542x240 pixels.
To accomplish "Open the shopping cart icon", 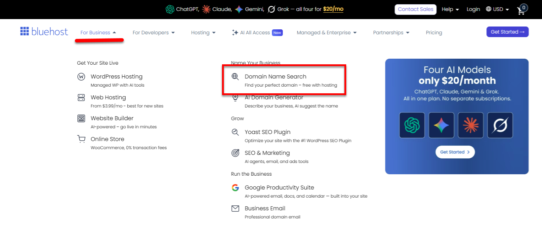I will pyautogui.click(x=521, y=11).
